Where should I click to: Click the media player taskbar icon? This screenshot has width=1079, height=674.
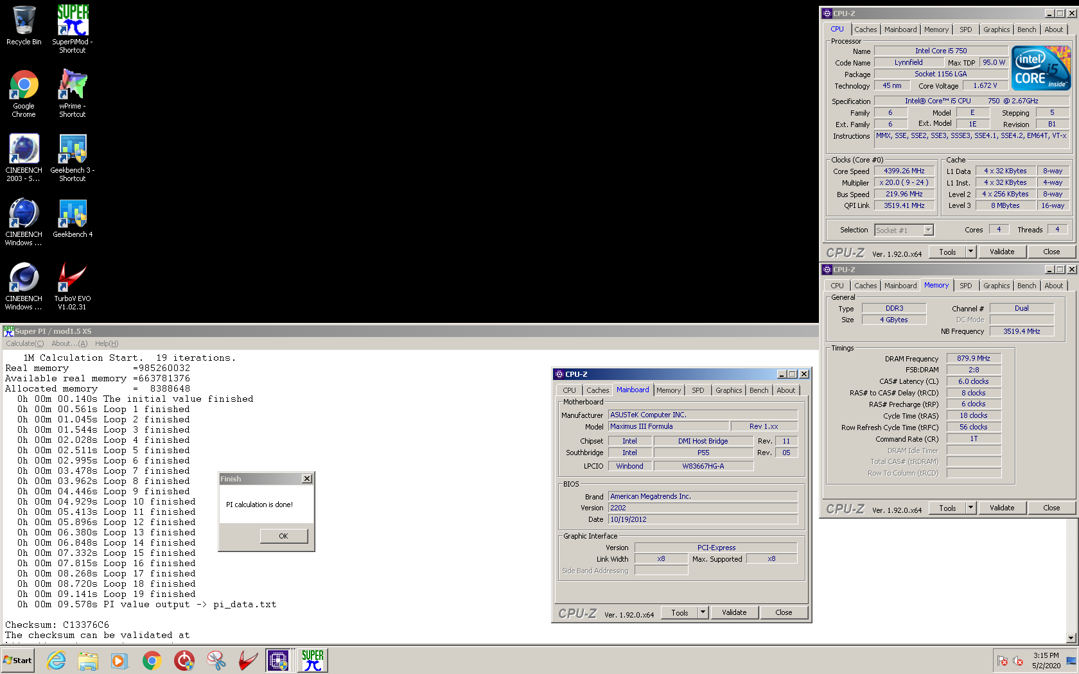click(119, 661)
